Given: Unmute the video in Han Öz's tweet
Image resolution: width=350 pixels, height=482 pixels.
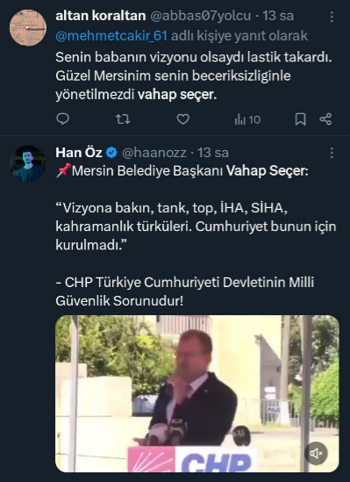Looking at the screenshot, I should click(316, 453).
